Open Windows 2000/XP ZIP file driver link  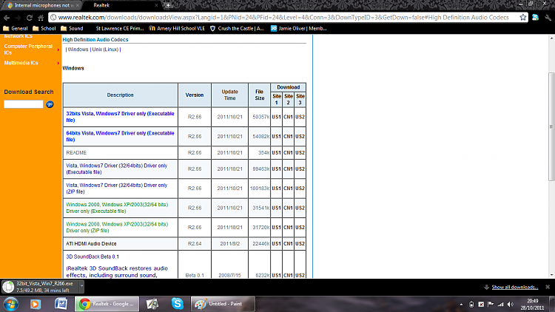[x=117, y=227]
